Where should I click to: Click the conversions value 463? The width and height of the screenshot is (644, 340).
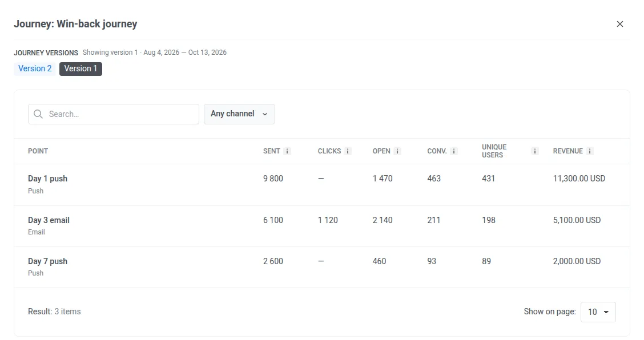click(x=434, y=179)
